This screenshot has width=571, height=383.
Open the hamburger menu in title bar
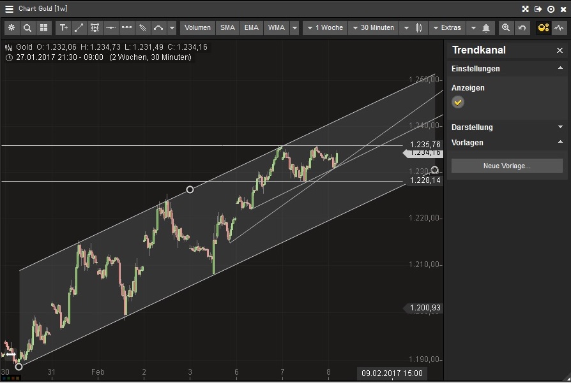(9, 9)
